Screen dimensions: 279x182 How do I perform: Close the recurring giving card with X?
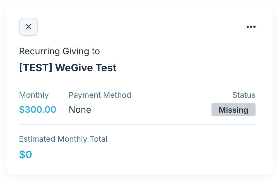coord(28,27)
